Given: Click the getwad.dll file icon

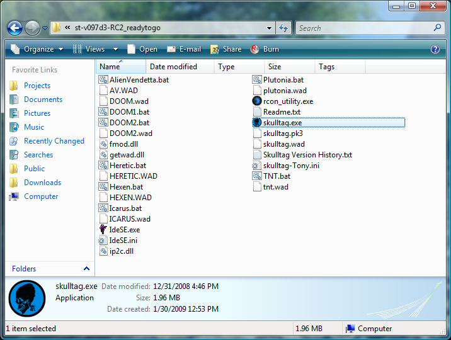Looking at the screenshot, I should pos(103,155).
